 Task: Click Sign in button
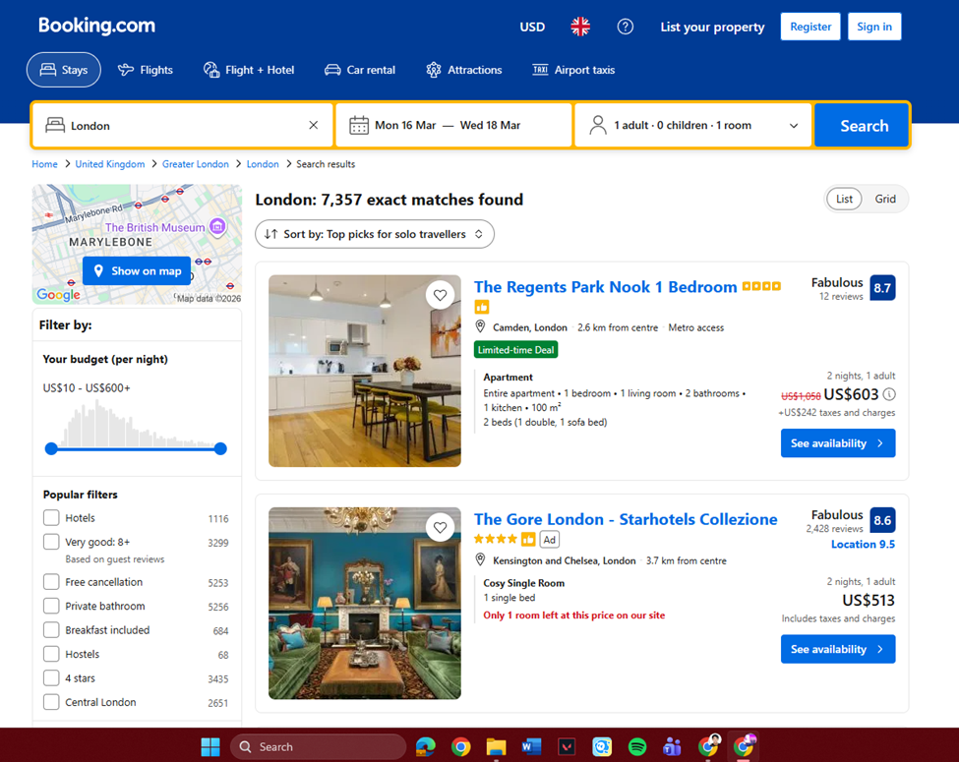pos(874,27)
